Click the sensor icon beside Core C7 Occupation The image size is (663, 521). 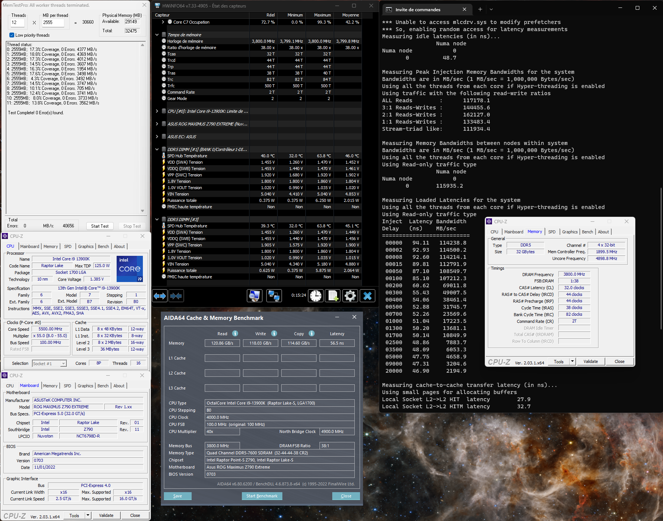point(170,22)
